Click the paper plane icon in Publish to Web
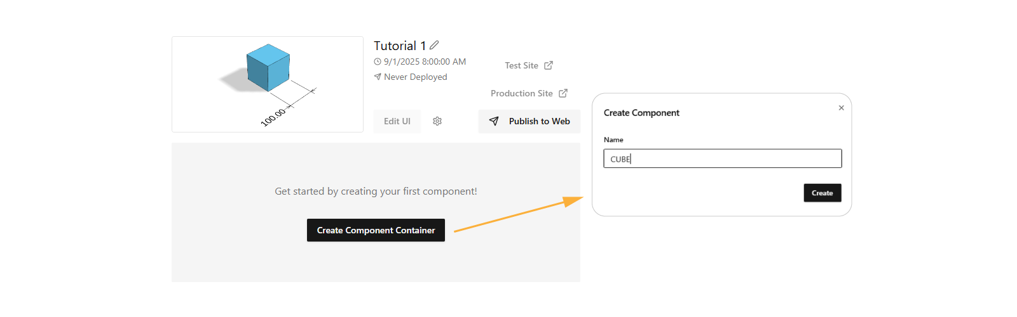 coord(494,121)
